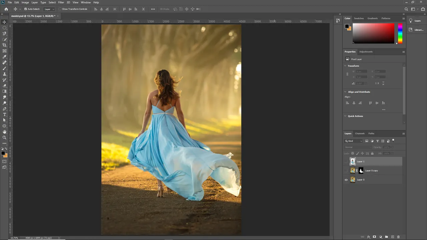Add new fill or adjustment layer
This screenshot has height=240, width=427.
pyautogui.click(x=380, y=237)
